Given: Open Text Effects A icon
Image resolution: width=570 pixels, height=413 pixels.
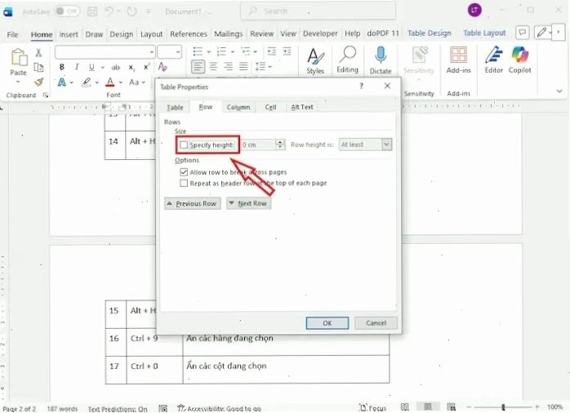Looking at the screenshot, I should click(x=62, y=82).
